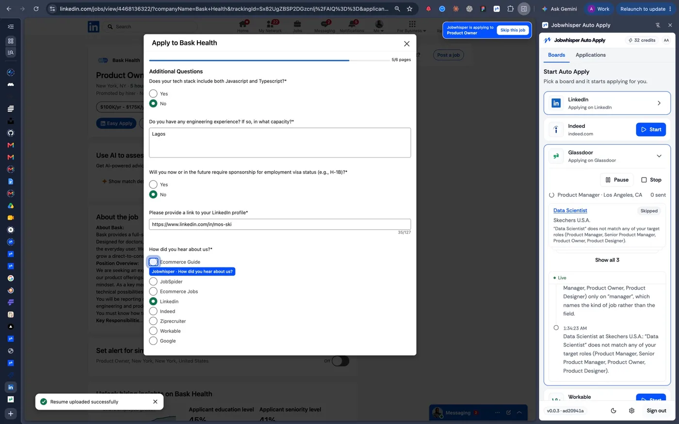This screenshot has width=679, height=424.
Task: Choose Indeed as how you heard about us
Action: click(x=153, y=311)
